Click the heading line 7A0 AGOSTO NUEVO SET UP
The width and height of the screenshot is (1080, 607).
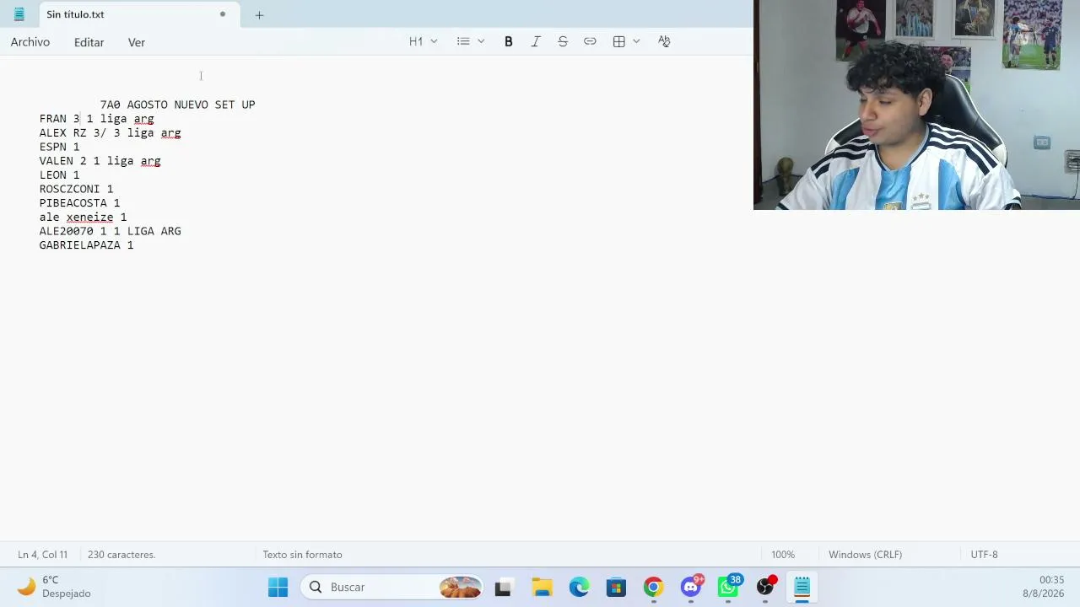(177, 105)
